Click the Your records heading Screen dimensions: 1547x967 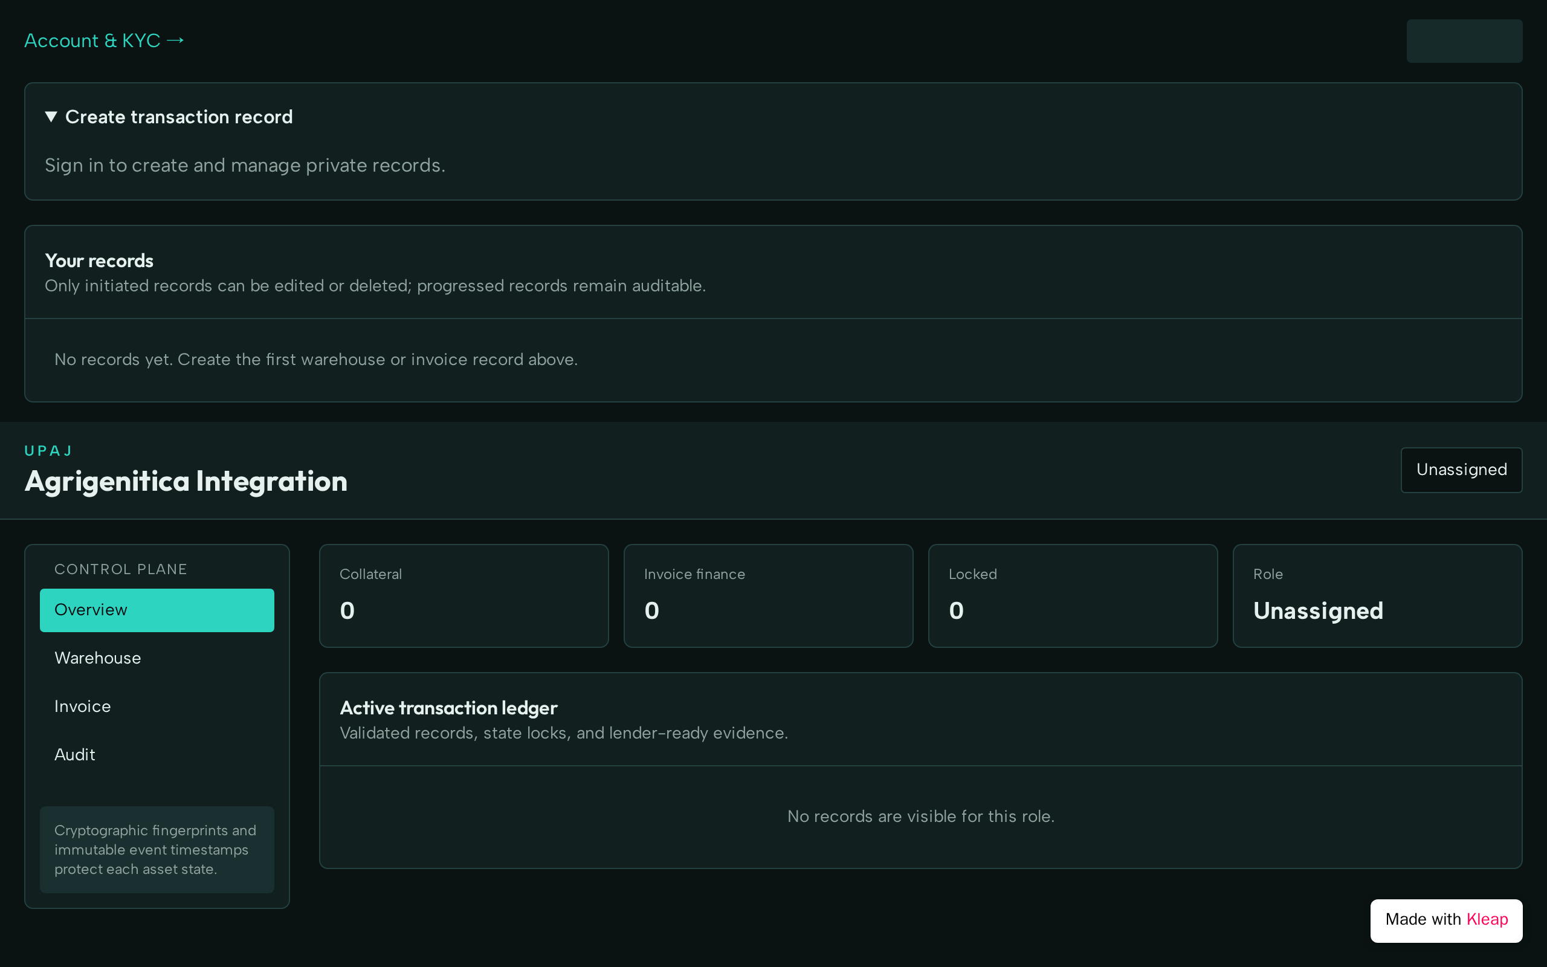[x=99, y=261]
